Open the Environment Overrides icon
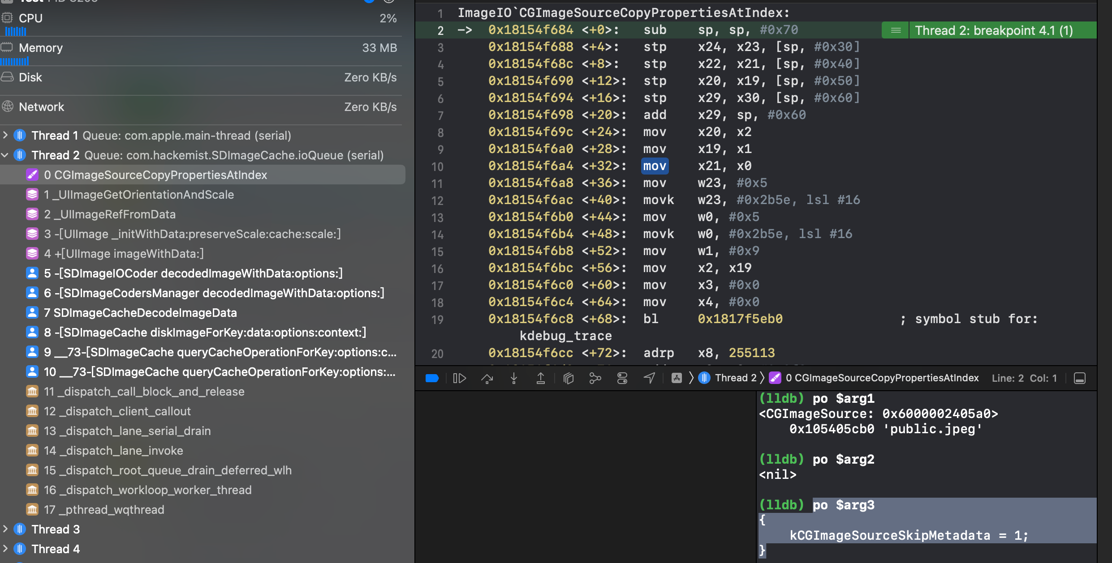Viewport: 1112px width, 563px height. tap(622, 379)
